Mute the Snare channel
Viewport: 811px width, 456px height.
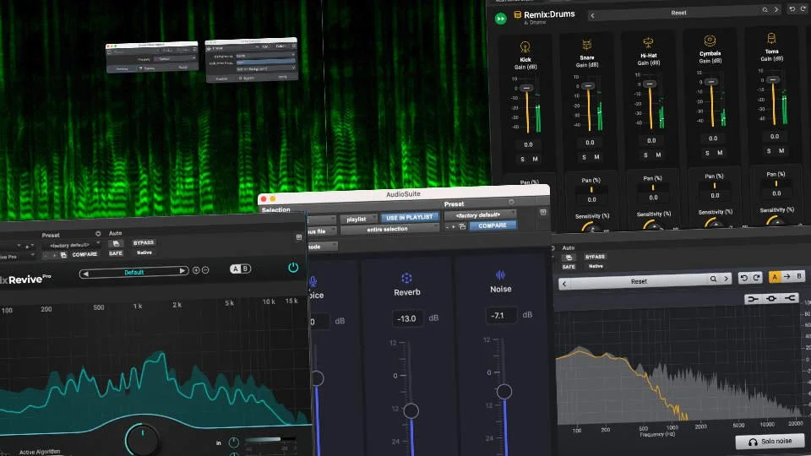(596, 157)
